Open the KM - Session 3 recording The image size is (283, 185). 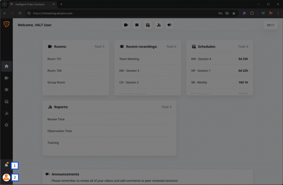pos(148,71)
